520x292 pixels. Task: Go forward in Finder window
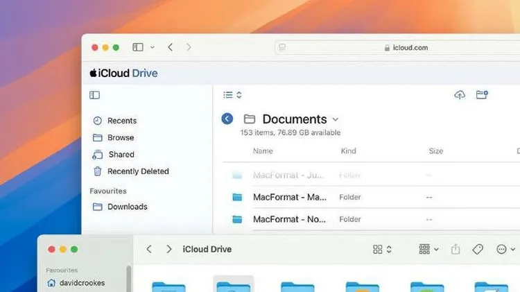(x=168, y=249)
